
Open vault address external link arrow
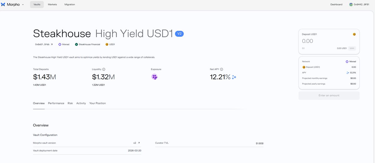[x=52, y=44]
